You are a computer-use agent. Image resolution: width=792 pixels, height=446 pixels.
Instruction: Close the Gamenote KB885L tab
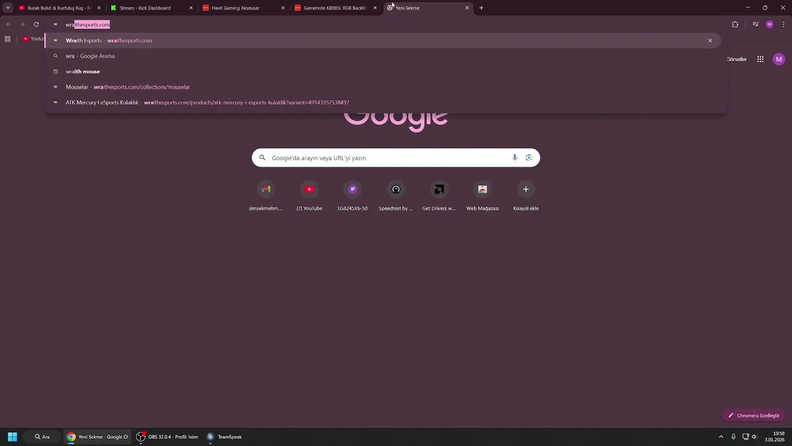(375, 8)
